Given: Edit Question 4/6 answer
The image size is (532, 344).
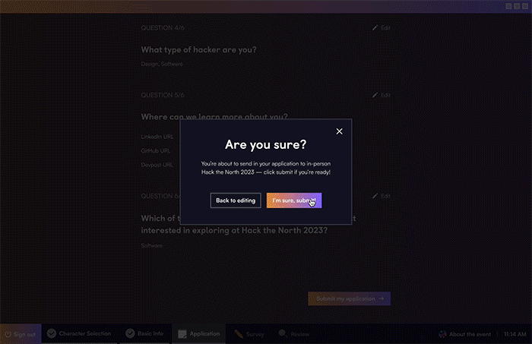Looking at the screenshot, I should [382, 28].
